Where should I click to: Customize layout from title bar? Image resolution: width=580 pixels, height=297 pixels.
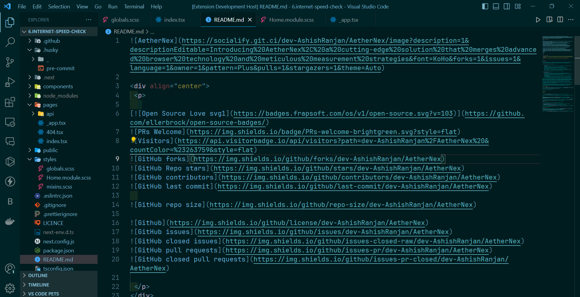coord(518,6)
